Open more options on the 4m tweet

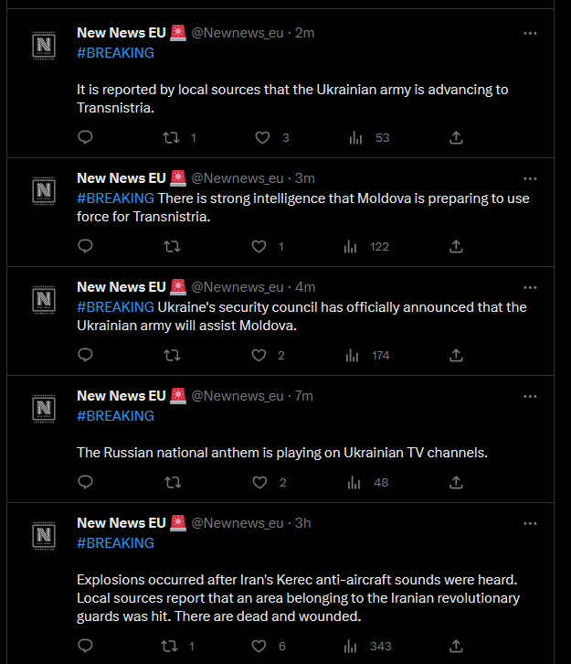[x=530, y=287]
